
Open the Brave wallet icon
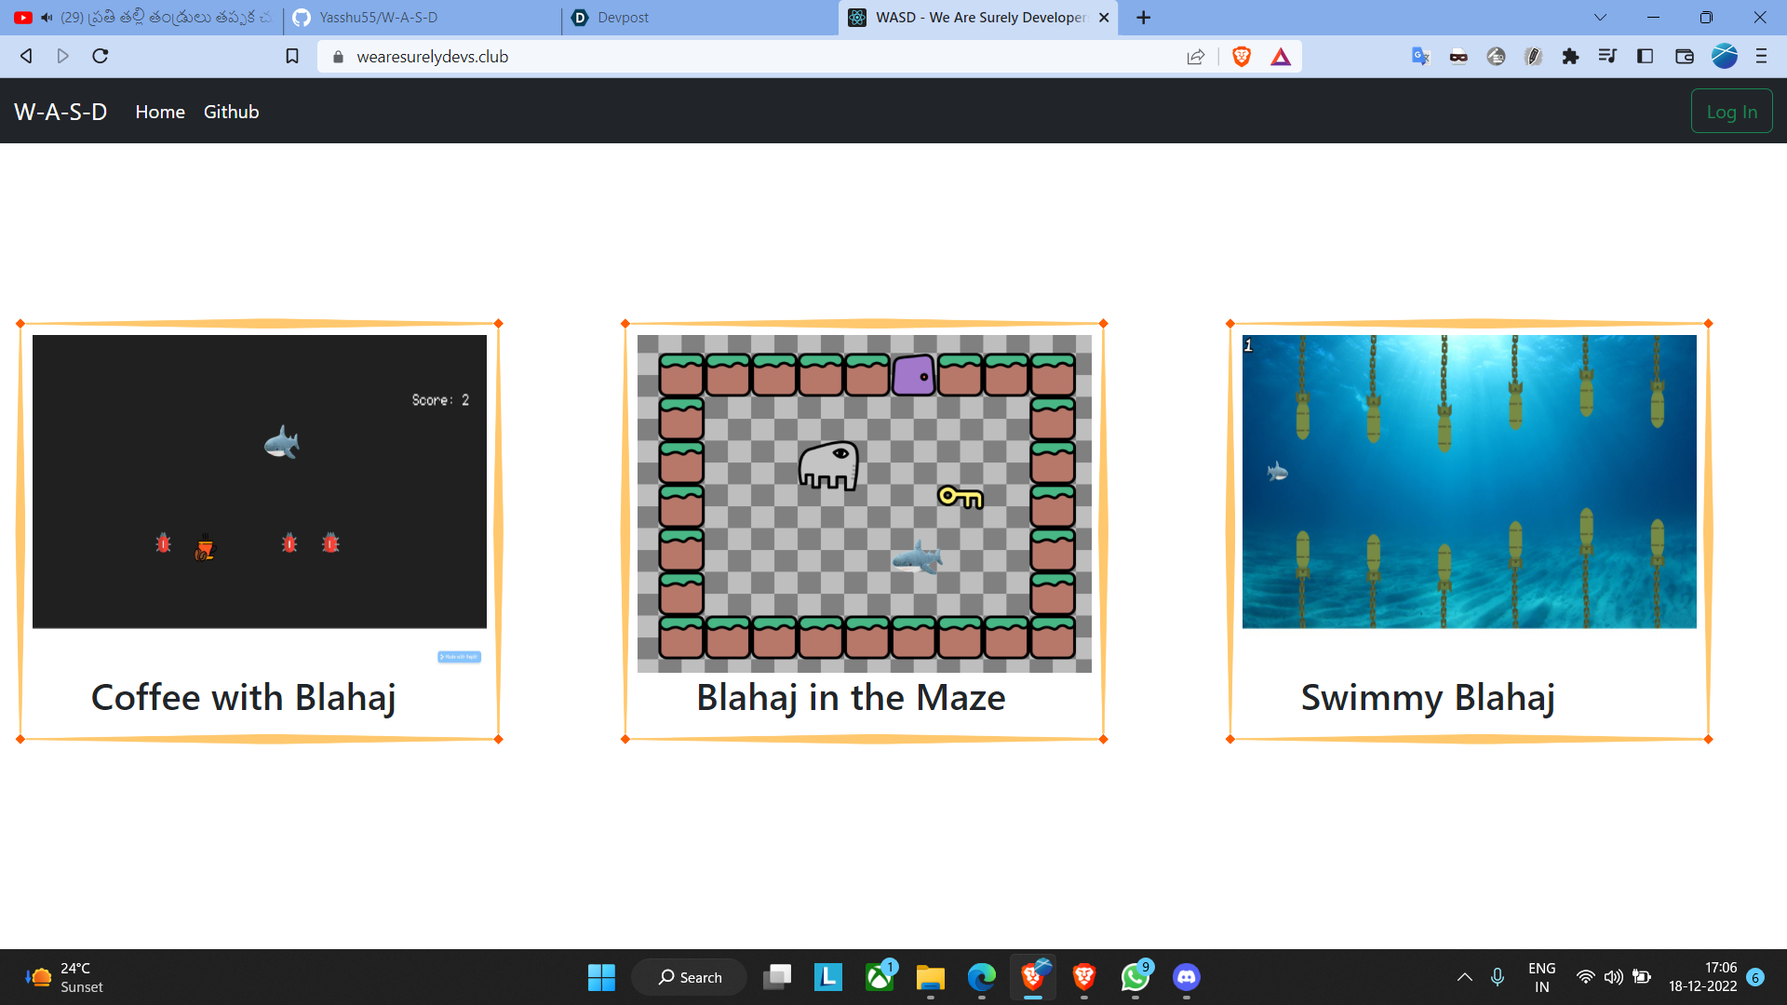tap(1684, 57)
